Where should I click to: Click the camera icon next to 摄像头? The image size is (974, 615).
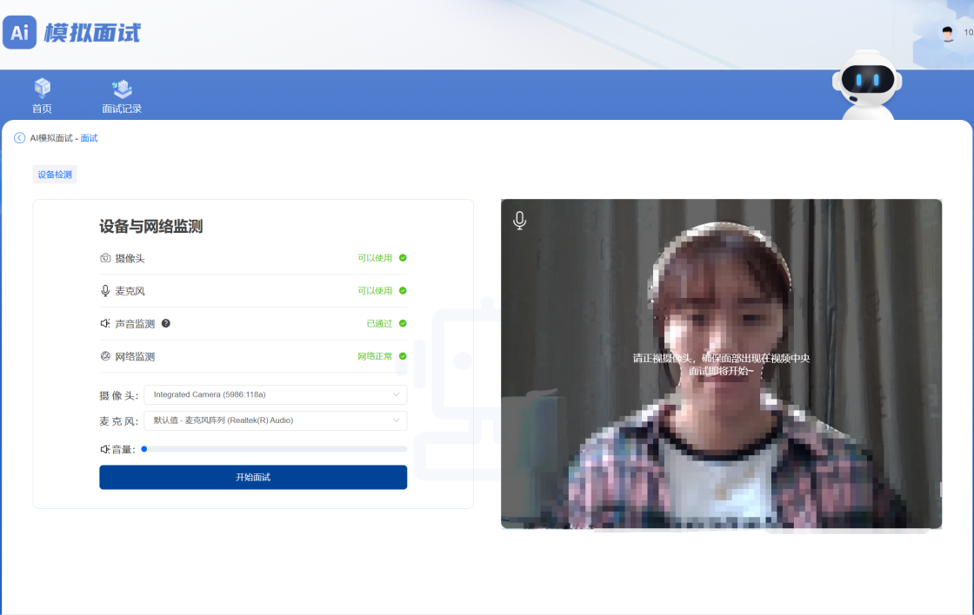point(105,258)
